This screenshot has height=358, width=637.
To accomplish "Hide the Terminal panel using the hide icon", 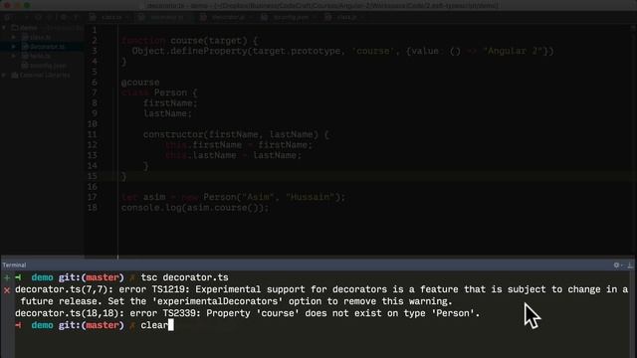I will [630, 266].
